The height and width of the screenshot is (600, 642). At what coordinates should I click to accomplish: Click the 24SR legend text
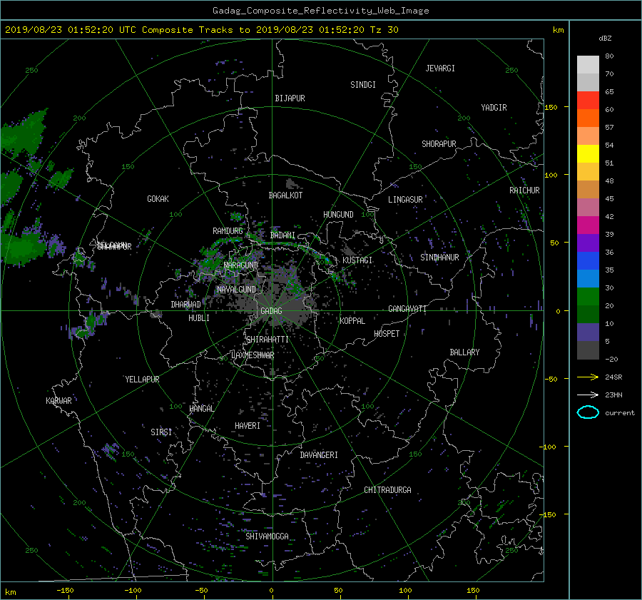(x=613, y=377)
